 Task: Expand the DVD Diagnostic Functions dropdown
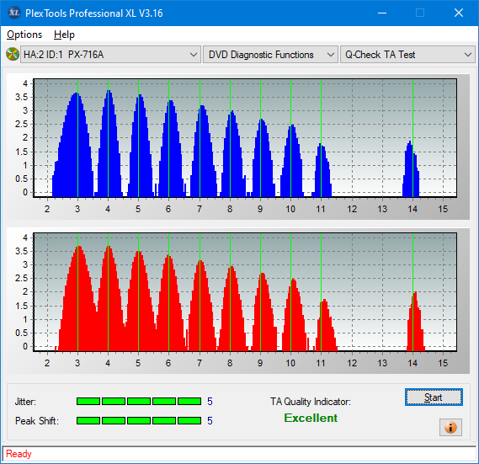coord(270,55)
